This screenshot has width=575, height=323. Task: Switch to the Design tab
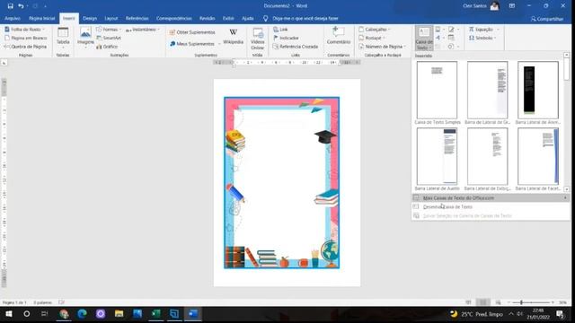coord(90,18)
